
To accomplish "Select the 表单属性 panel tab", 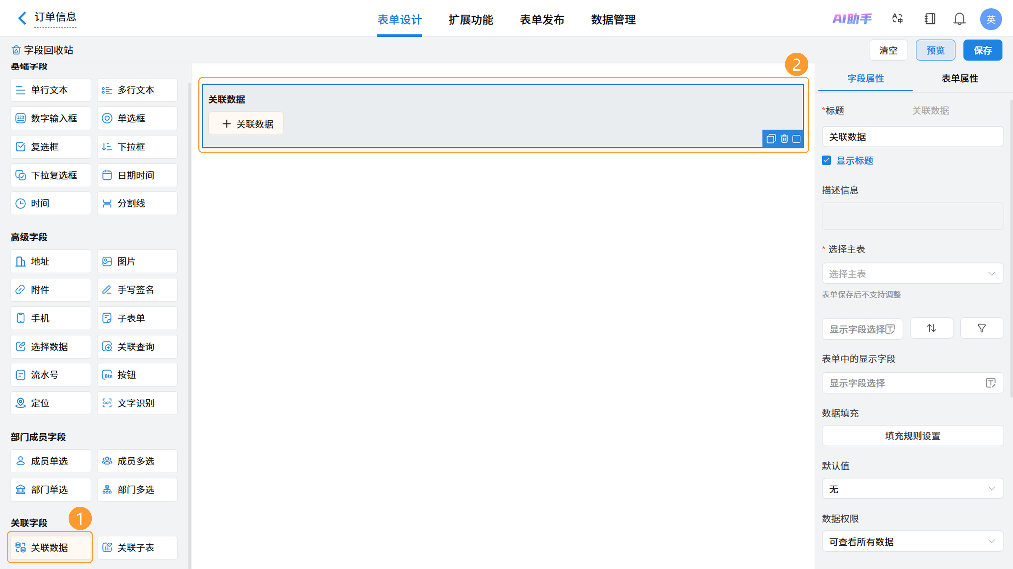I will [959, 78].
